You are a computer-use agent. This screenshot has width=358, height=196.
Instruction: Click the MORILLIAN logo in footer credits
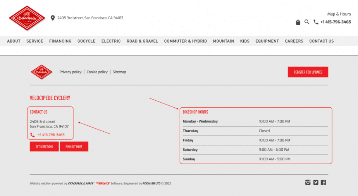coord(81,183)
